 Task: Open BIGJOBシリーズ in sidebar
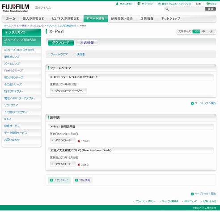click(x=21, y=77)
